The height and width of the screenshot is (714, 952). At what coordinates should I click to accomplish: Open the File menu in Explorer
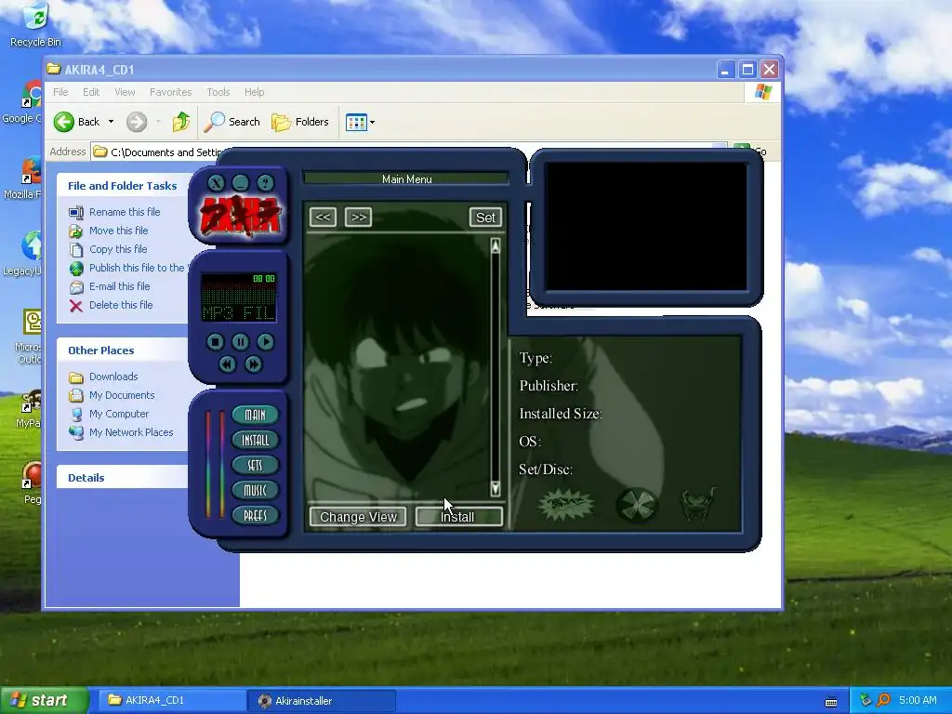click(x=60, y=92)
